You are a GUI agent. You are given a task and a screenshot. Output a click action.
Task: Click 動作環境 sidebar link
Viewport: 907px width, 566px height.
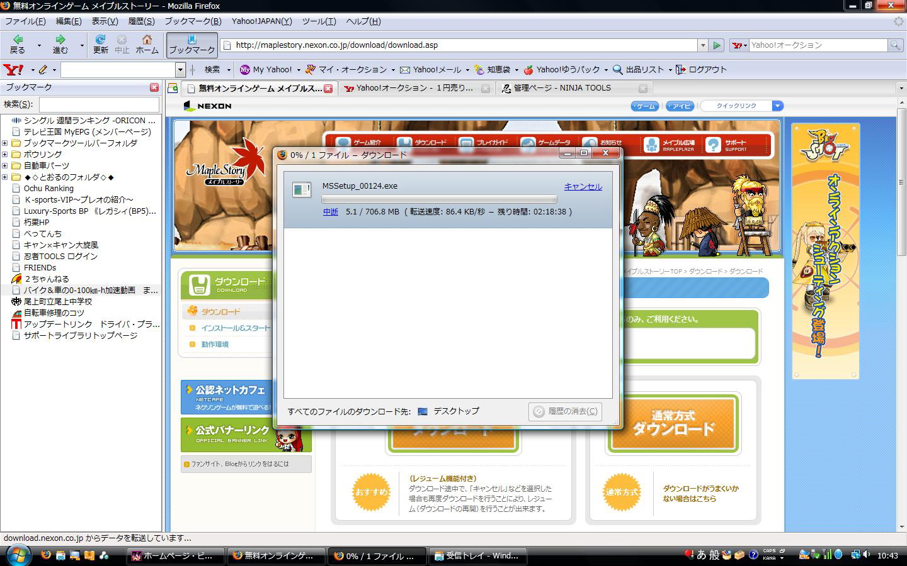215,345
